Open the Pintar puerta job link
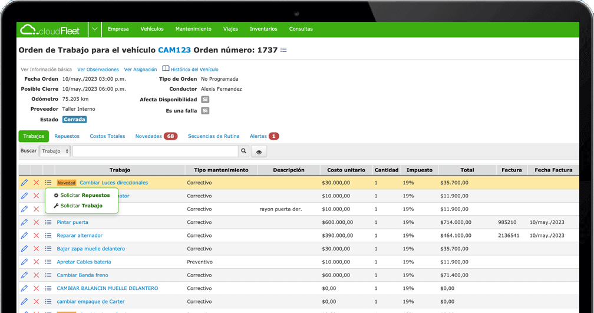 (72, 222)
